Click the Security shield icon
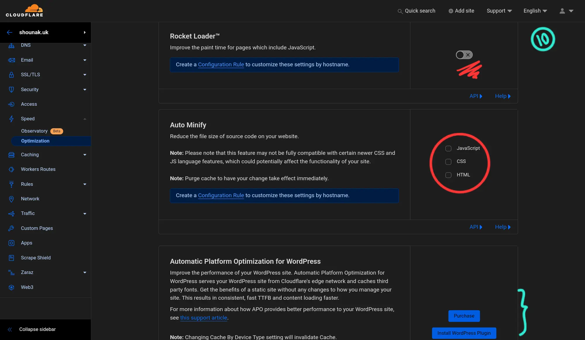This screenshot has width=585, height=340. point(11,90)
